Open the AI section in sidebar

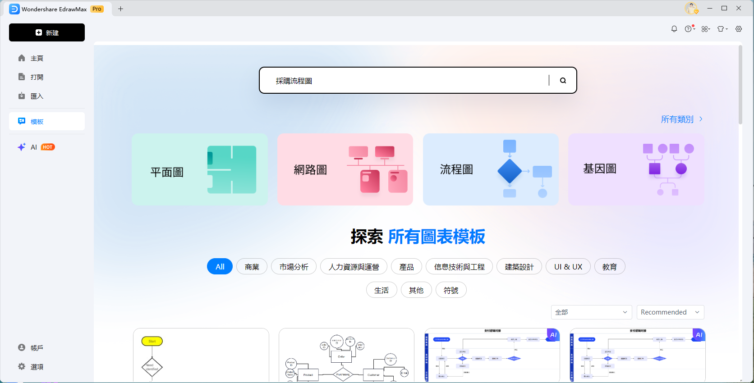[47, 147]
